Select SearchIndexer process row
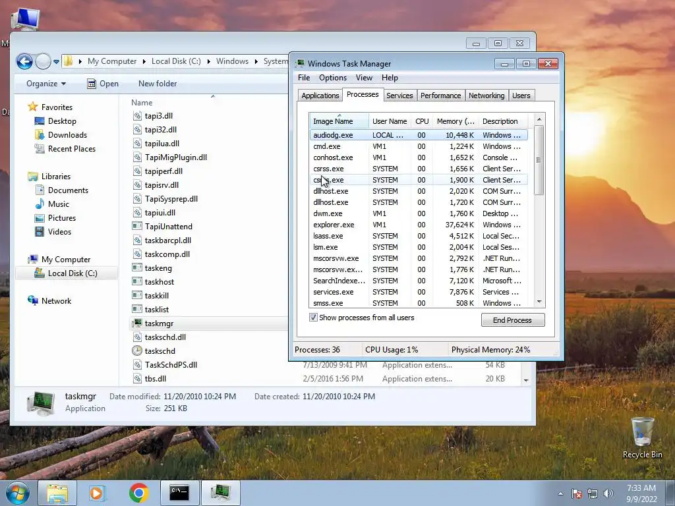The image size is (675, 506). pyautogui.click(x=419, y=281)
